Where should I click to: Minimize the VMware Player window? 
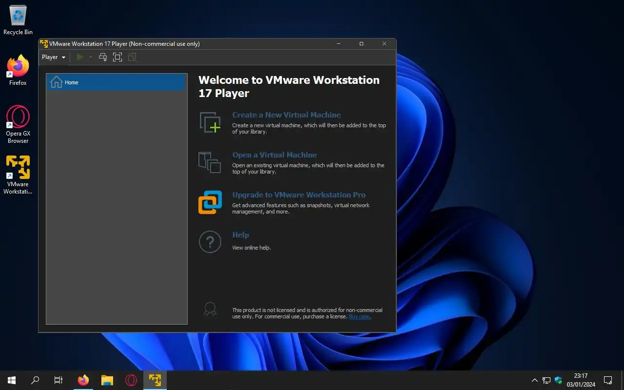pos(339,43)
